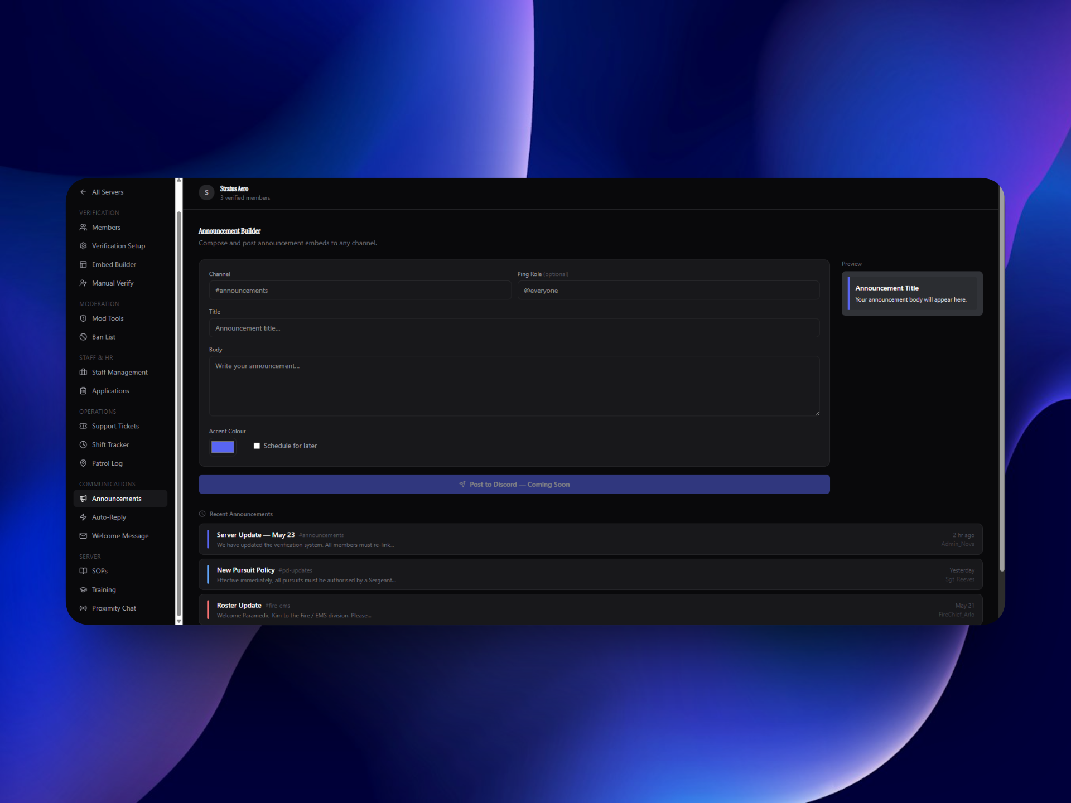Screen dimensions: 1071x803
Task: Go to Manual Verify
Action: (120, 283)
